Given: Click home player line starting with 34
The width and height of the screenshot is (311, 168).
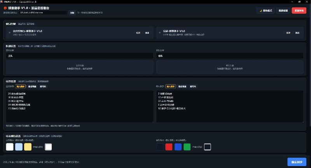Looking at the screenshot, I should pyautogui.click(x=19, y=105).
